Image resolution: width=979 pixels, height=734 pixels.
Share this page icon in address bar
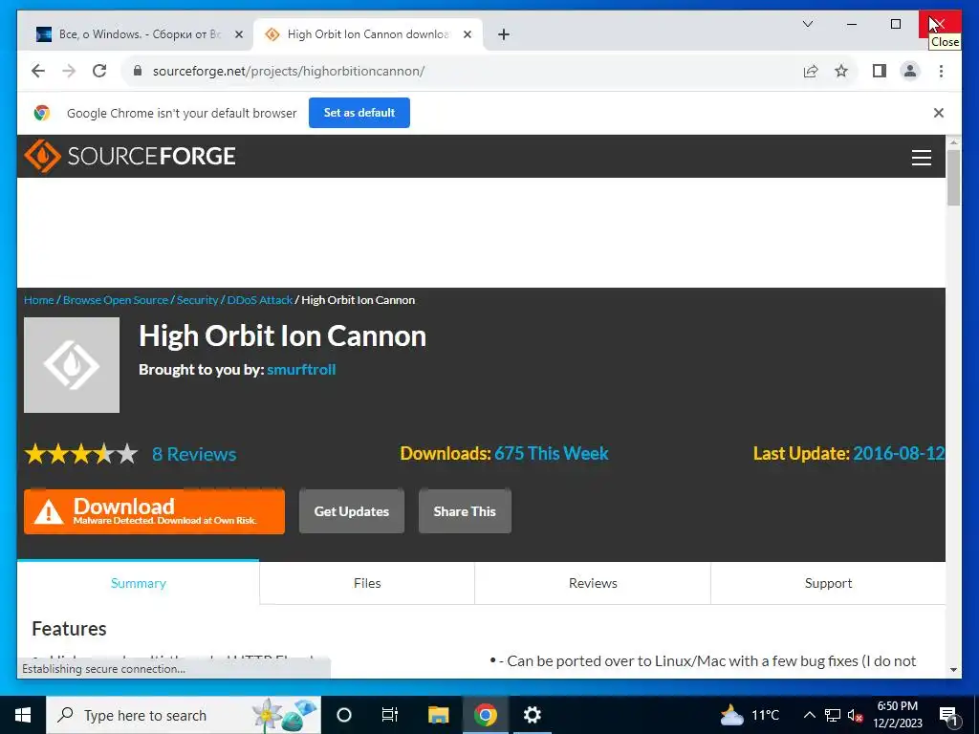[811, 71]
